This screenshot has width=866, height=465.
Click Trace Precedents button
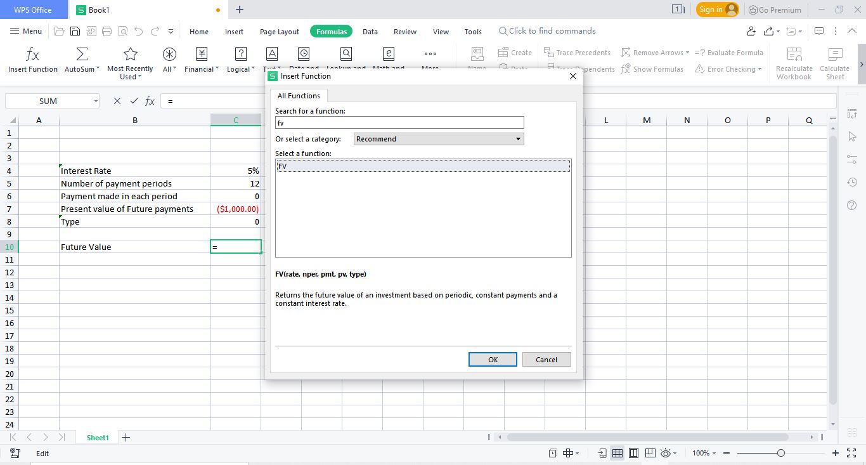pos(577,53)
